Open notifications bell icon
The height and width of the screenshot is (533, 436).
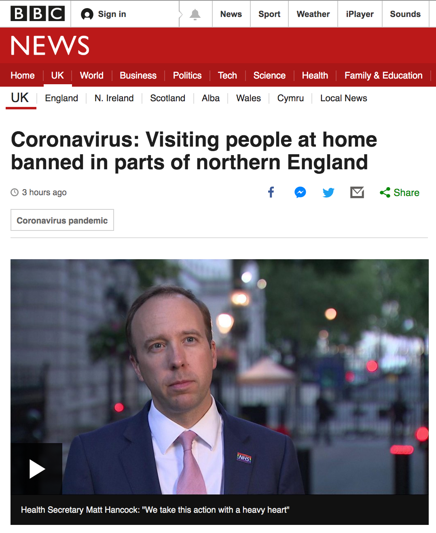click(x=195, y=14)
